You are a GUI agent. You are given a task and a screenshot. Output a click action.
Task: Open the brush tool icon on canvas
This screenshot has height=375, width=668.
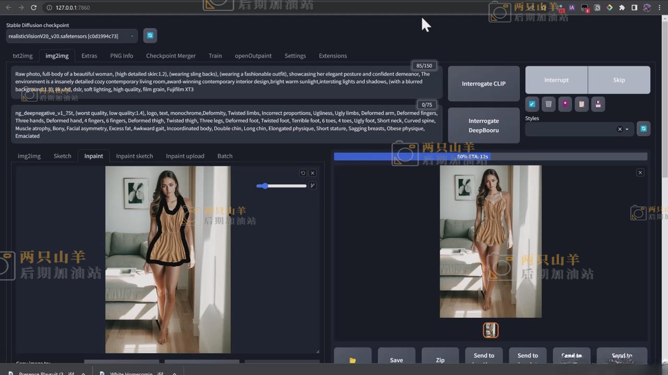[313, 185]
